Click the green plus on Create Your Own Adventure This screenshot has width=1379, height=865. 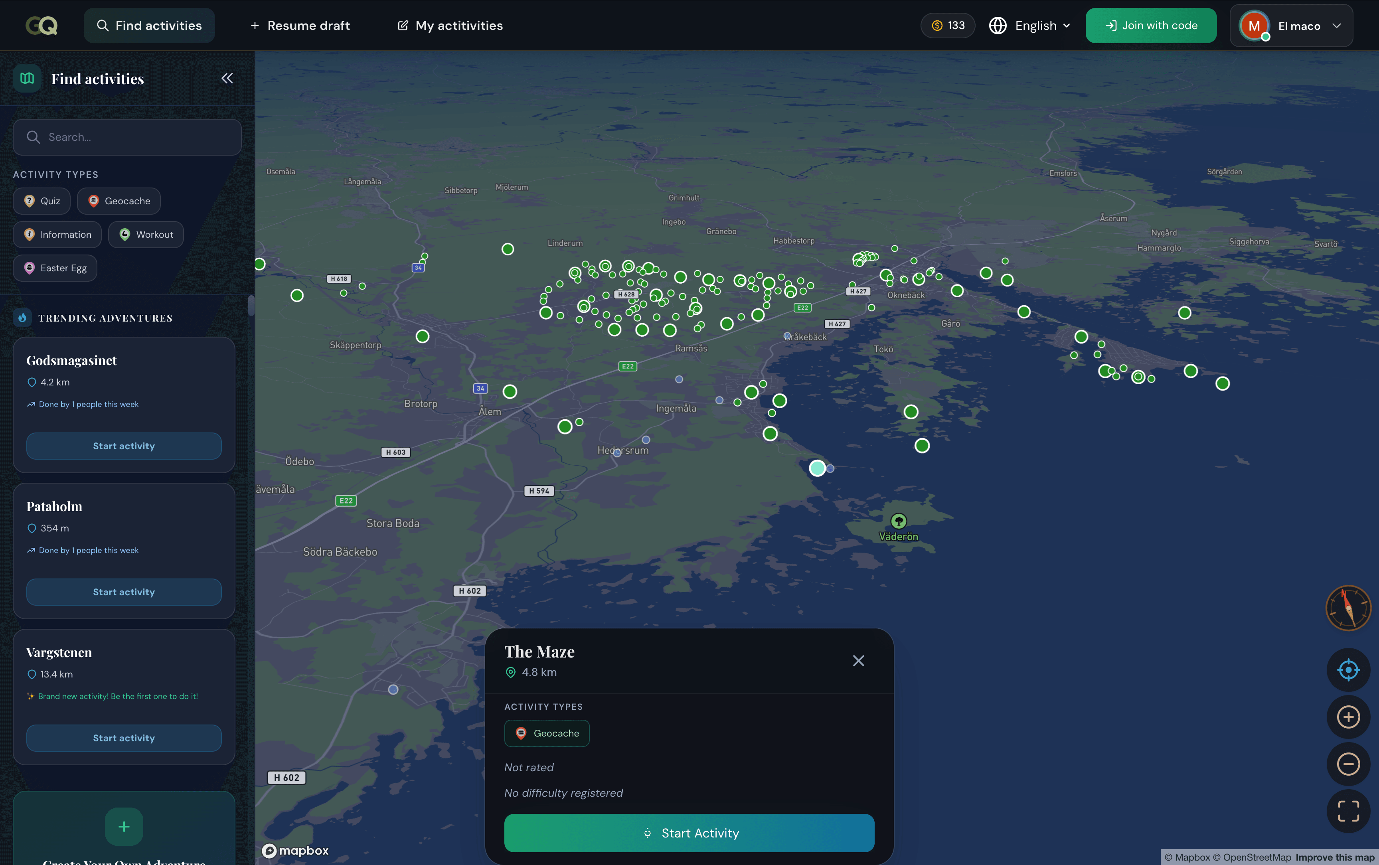pos(124,826)
